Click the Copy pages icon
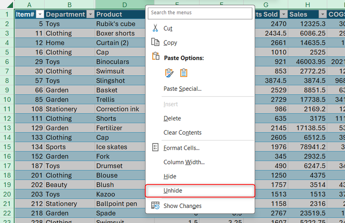Viewport: 345px width, 223px height. (155, 42)
